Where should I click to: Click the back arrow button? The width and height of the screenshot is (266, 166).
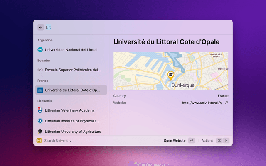point(41,27)
